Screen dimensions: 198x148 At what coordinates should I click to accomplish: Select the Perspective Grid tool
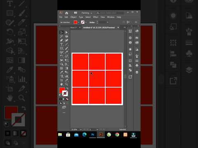point(66,64)
